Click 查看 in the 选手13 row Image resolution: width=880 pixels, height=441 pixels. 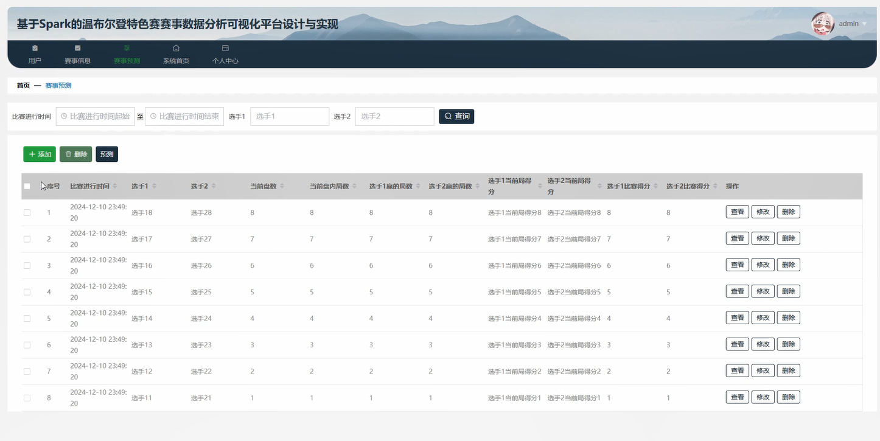coord(738,344)
